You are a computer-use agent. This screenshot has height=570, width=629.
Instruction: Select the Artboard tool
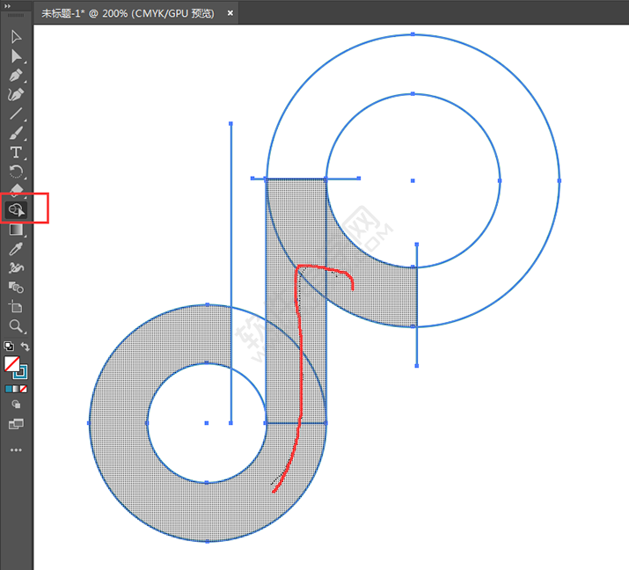(16, 306)
